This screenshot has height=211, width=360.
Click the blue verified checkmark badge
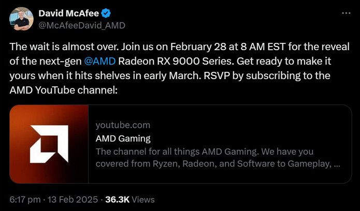[x=106, y=13]
